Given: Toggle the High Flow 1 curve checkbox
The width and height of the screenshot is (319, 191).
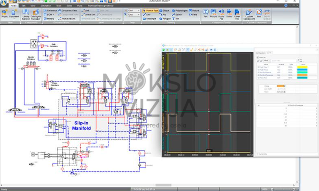Looking at the screenshot, I should pos(258,67).
